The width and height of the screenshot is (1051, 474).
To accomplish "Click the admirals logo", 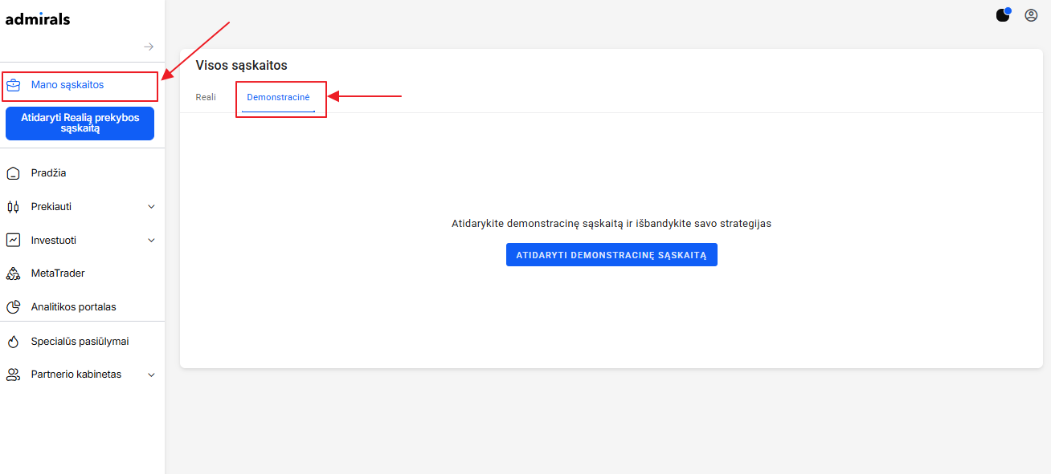I will point(38,18).
